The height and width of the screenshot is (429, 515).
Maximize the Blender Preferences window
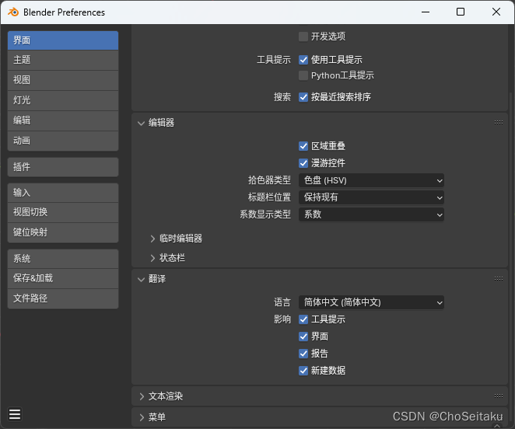tap(461, 12)
